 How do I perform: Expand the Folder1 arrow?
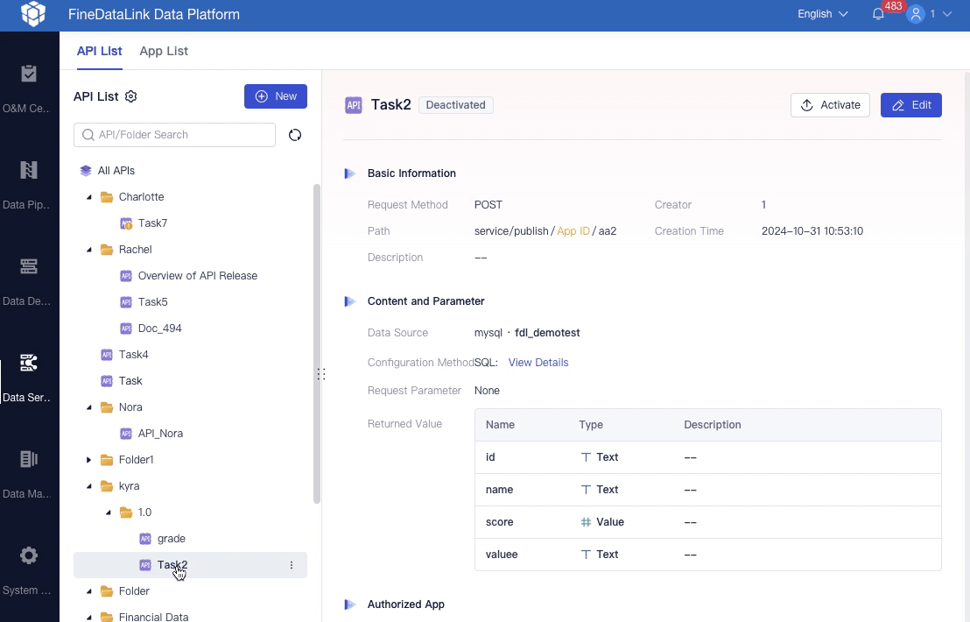pyautogui.click(x=89, y=460)
